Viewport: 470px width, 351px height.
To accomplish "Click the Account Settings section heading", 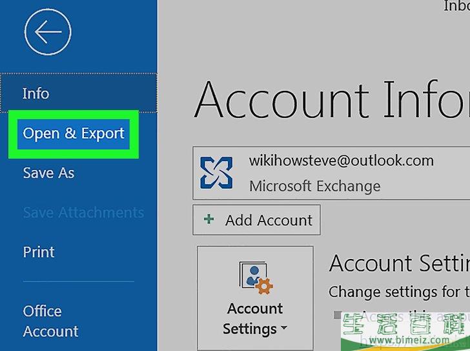I will tap(399, 263).
